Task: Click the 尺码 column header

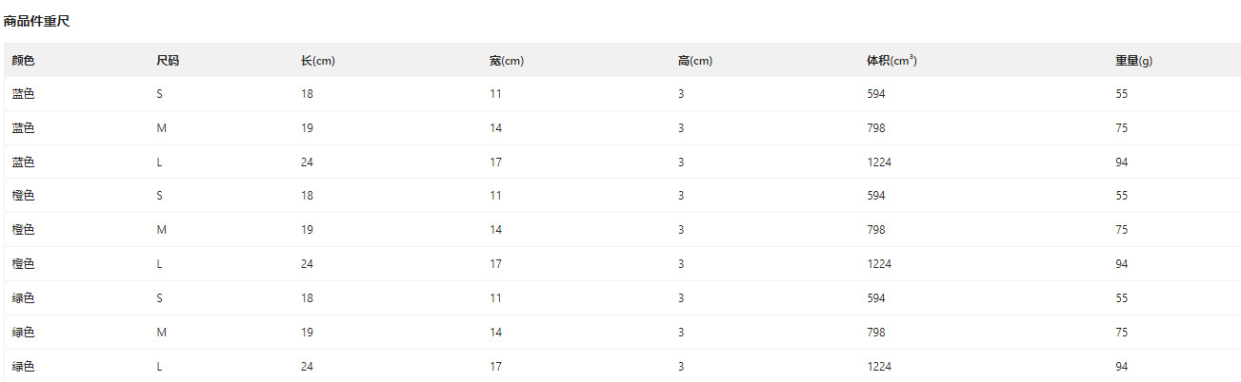Action: 168,61
